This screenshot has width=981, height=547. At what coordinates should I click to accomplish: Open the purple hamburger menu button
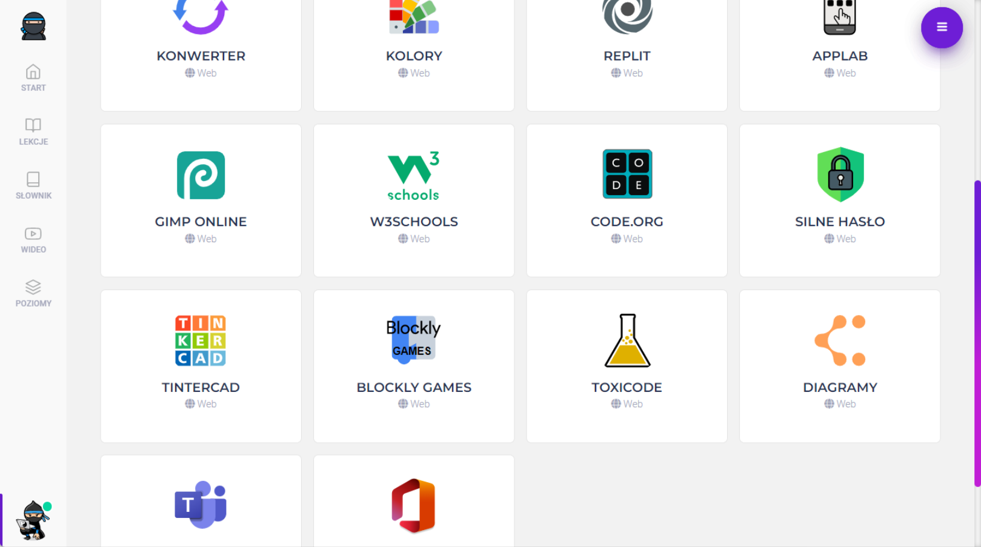tap(942, 27)
